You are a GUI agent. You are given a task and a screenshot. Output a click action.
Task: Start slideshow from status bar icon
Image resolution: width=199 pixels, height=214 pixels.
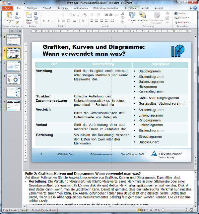tap(151, 210)
